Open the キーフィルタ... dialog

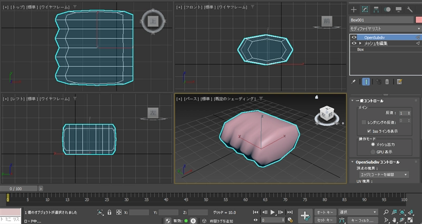(362, 220)
